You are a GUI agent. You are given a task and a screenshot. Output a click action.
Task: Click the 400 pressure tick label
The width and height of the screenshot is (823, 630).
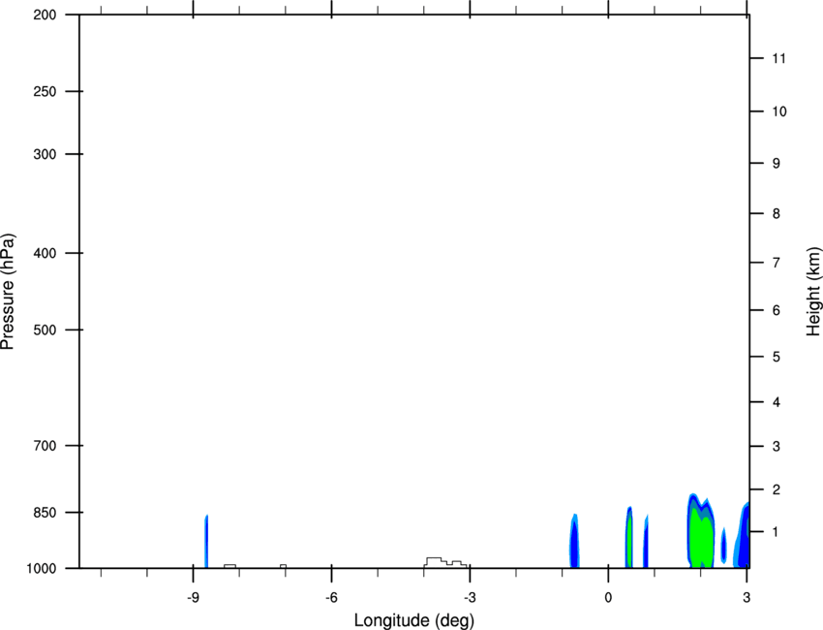[45, 253]
